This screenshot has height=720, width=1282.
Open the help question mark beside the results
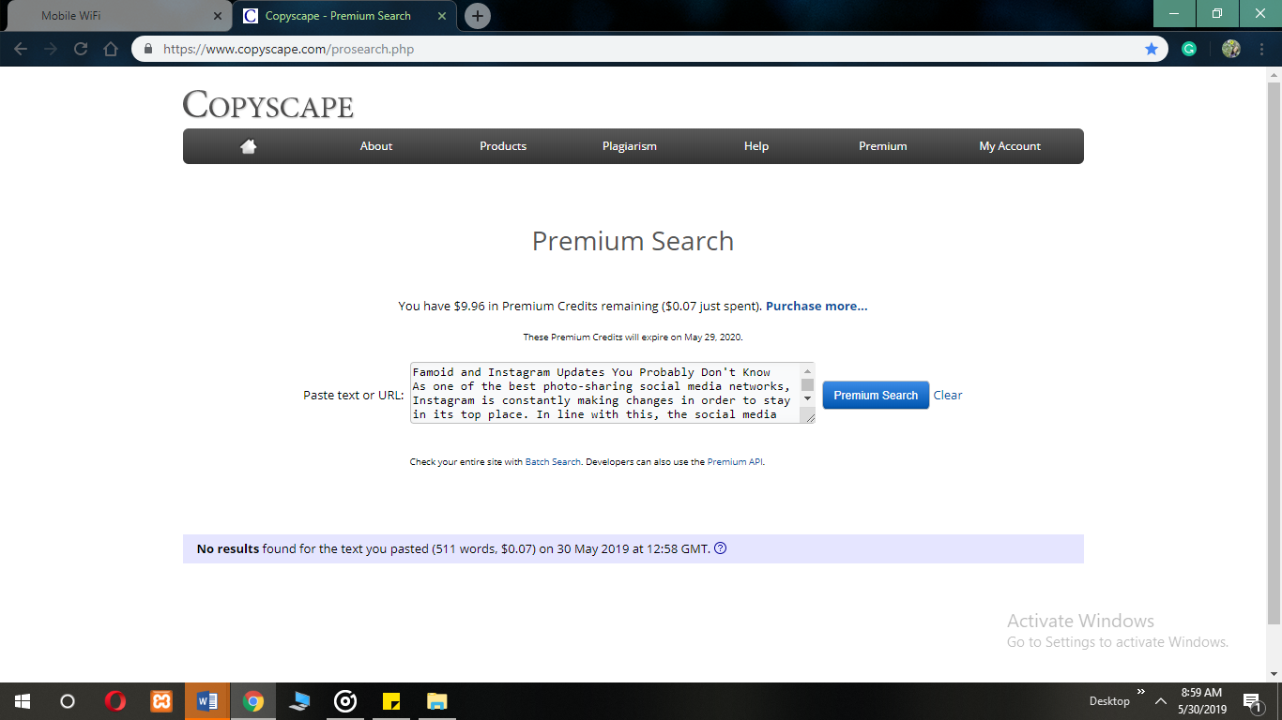click(721, 548)
